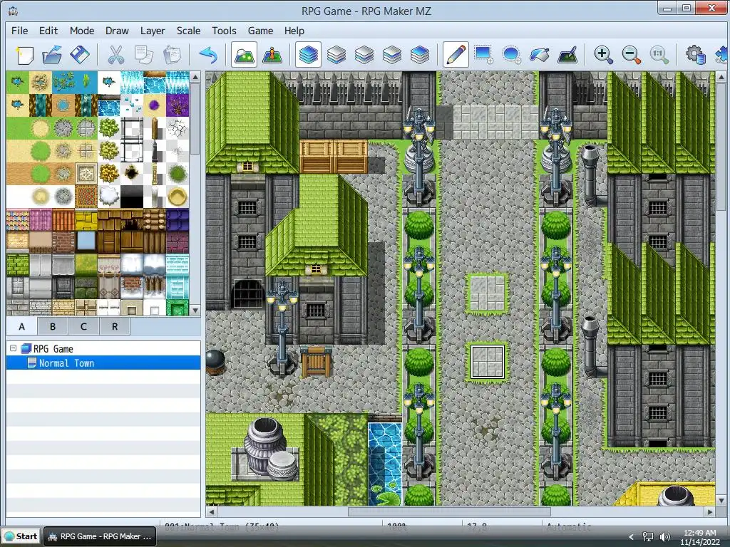The width and height of the screenshot is (730, 547).
Task: Select the Normal Town map
Action: click(103, 363)
